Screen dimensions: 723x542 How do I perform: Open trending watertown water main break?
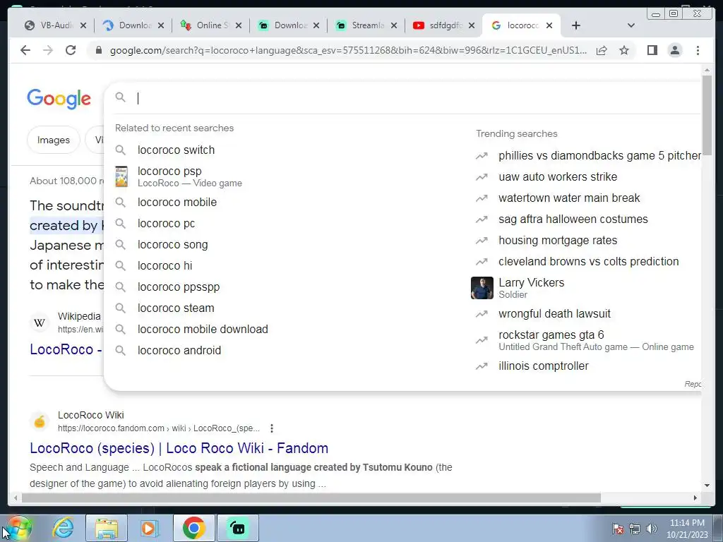[569, 198]
